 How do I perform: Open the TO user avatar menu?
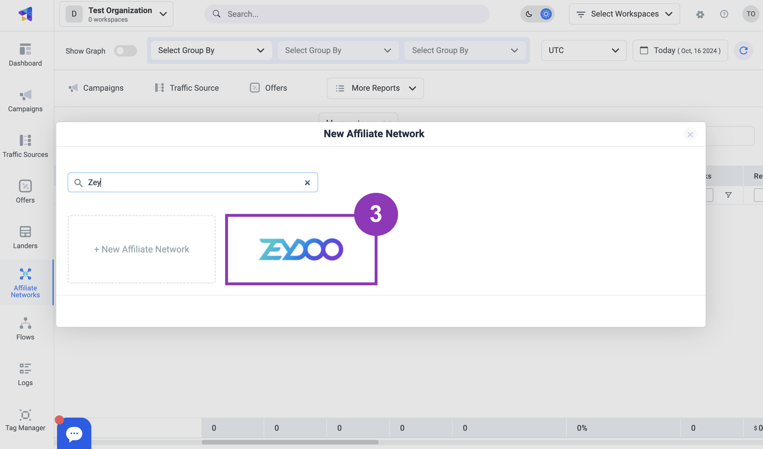[751, 14]
